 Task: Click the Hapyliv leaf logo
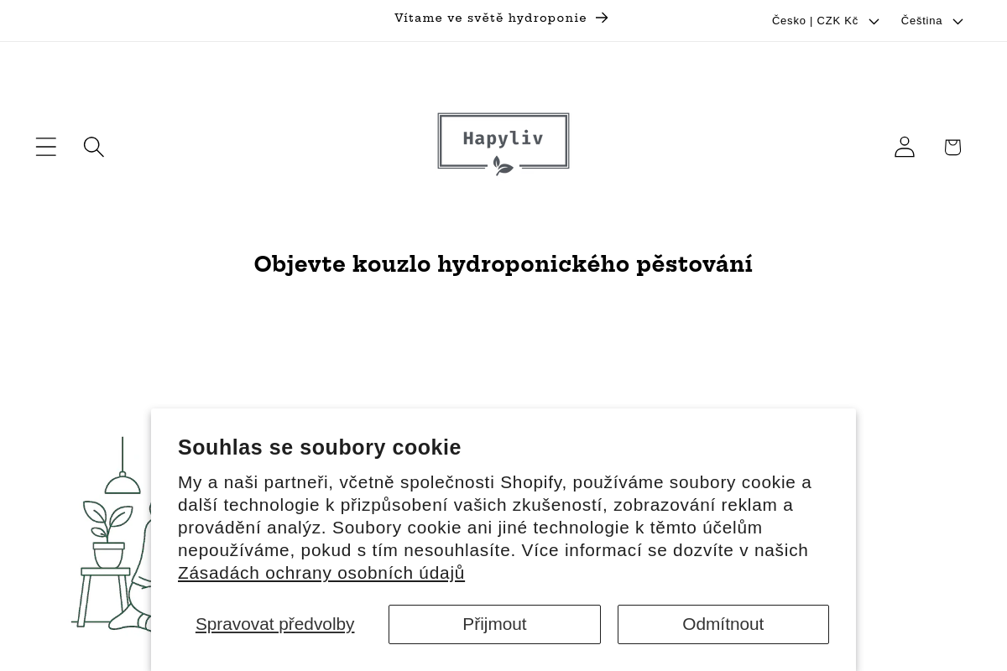click(x=503, y=143)
